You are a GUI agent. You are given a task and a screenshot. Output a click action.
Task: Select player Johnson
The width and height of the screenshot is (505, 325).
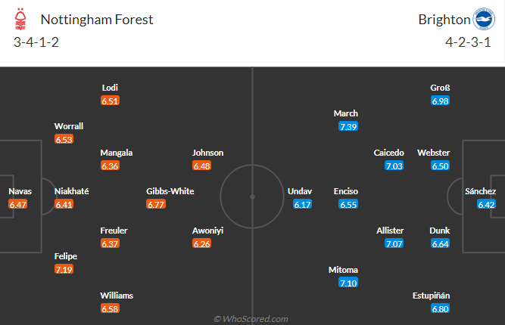pyautogui.click(x=207, y=153)
